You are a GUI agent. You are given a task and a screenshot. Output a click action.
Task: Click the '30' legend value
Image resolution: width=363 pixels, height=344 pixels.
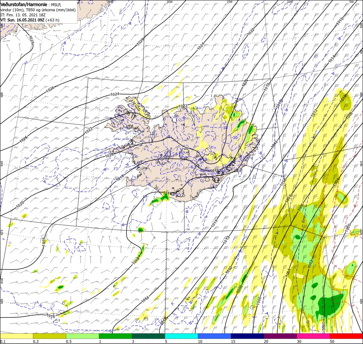299,341
